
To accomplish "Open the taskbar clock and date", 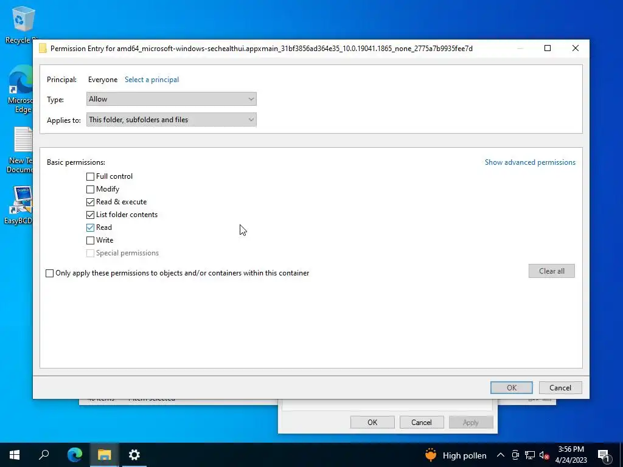I will pos(571,455).
